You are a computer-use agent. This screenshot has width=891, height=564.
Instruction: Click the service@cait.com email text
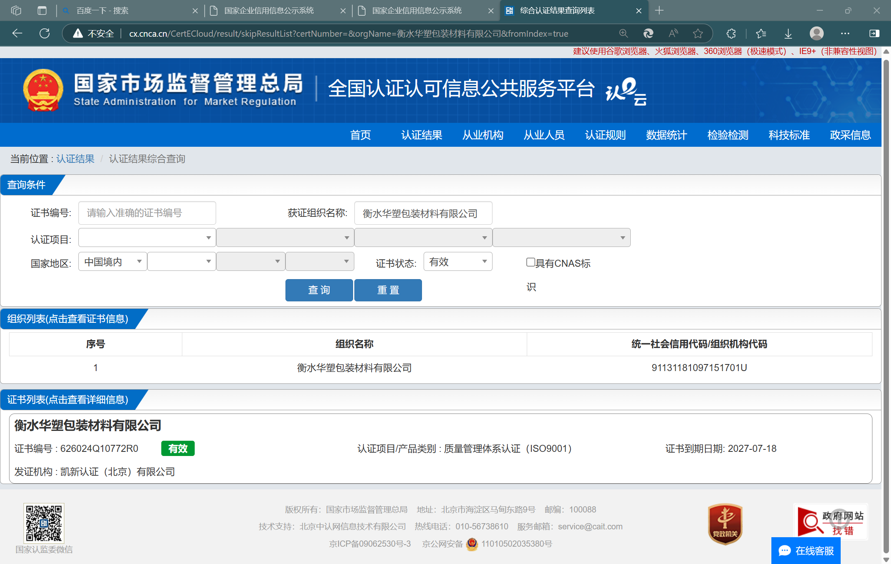pyautogui.click(x=590, y=526)
